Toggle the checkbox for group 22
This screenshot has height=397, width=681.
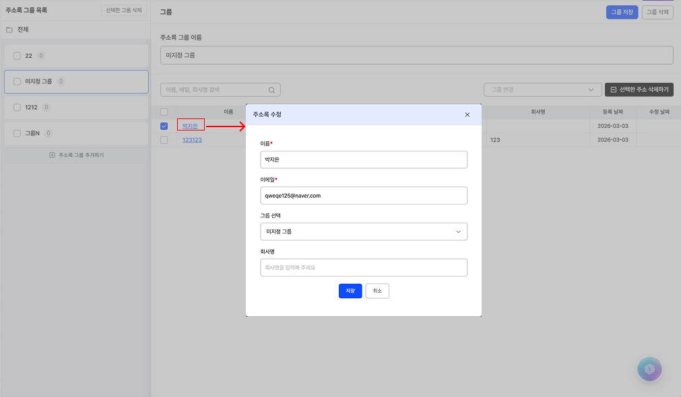pyautogui.click(x=17, y=56)
